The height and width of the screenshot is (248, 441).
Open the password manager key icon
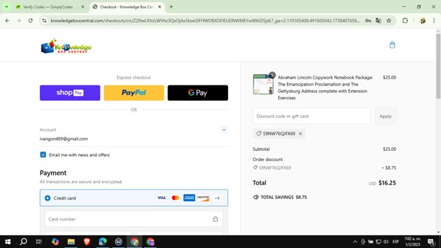tap(368, 21)
